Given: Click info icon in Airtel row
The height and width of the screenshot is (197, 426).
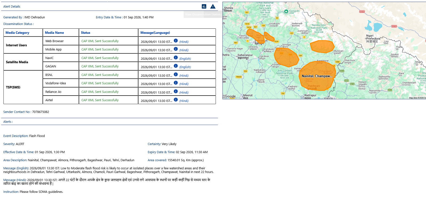Looking at the screenshot, I should pyautogui.click(x=176, y=100).
